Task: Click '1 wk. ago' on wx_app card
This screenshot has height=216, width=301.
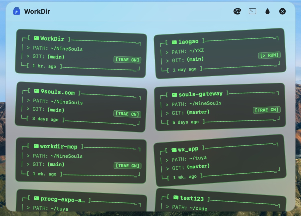Action: [185, 177]
